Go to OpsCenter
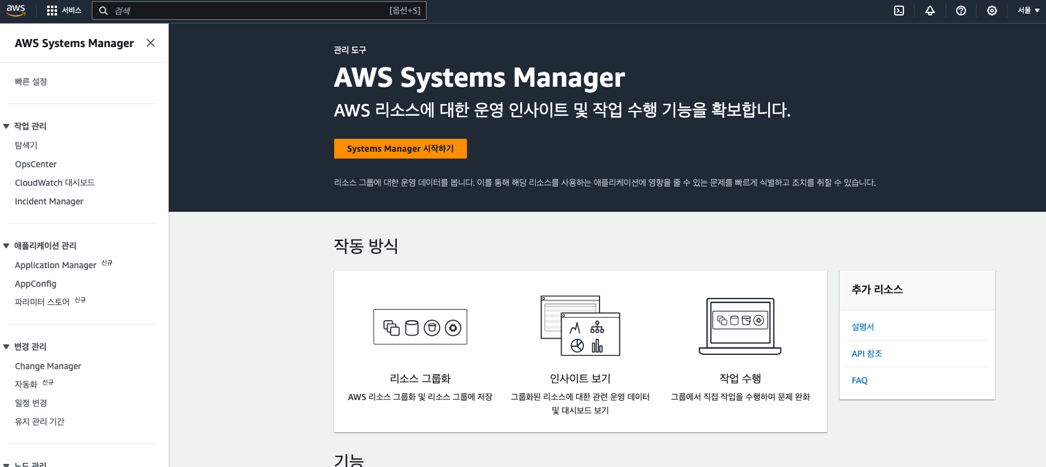This screenshot has width=1046, height=467. 36,164
